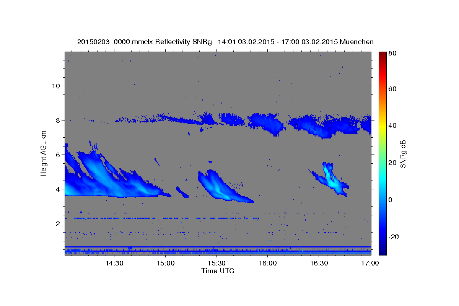Click the 'SNRg dB' colorbar label
Image resolution: width=459 pixels, height=306 pixels.
(x=403, y=154)
